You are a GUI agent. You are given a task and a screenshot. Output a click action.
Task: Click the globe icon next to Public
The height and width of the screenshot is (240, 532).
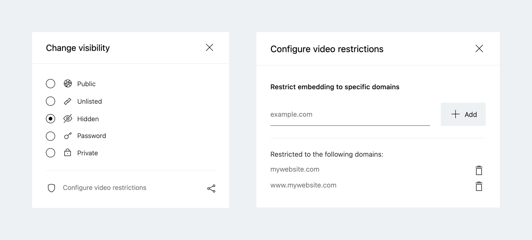pos(68,84)
